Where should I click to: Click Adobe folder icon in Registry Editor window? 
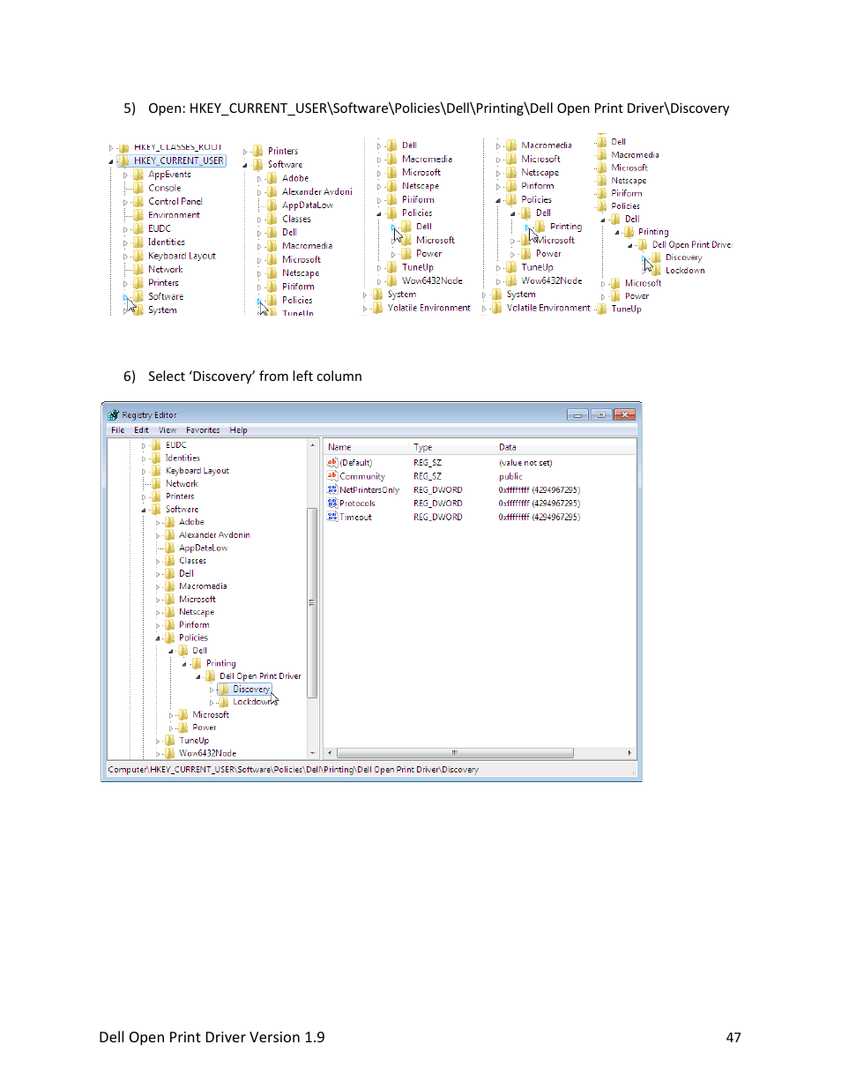tap(169, 522)
